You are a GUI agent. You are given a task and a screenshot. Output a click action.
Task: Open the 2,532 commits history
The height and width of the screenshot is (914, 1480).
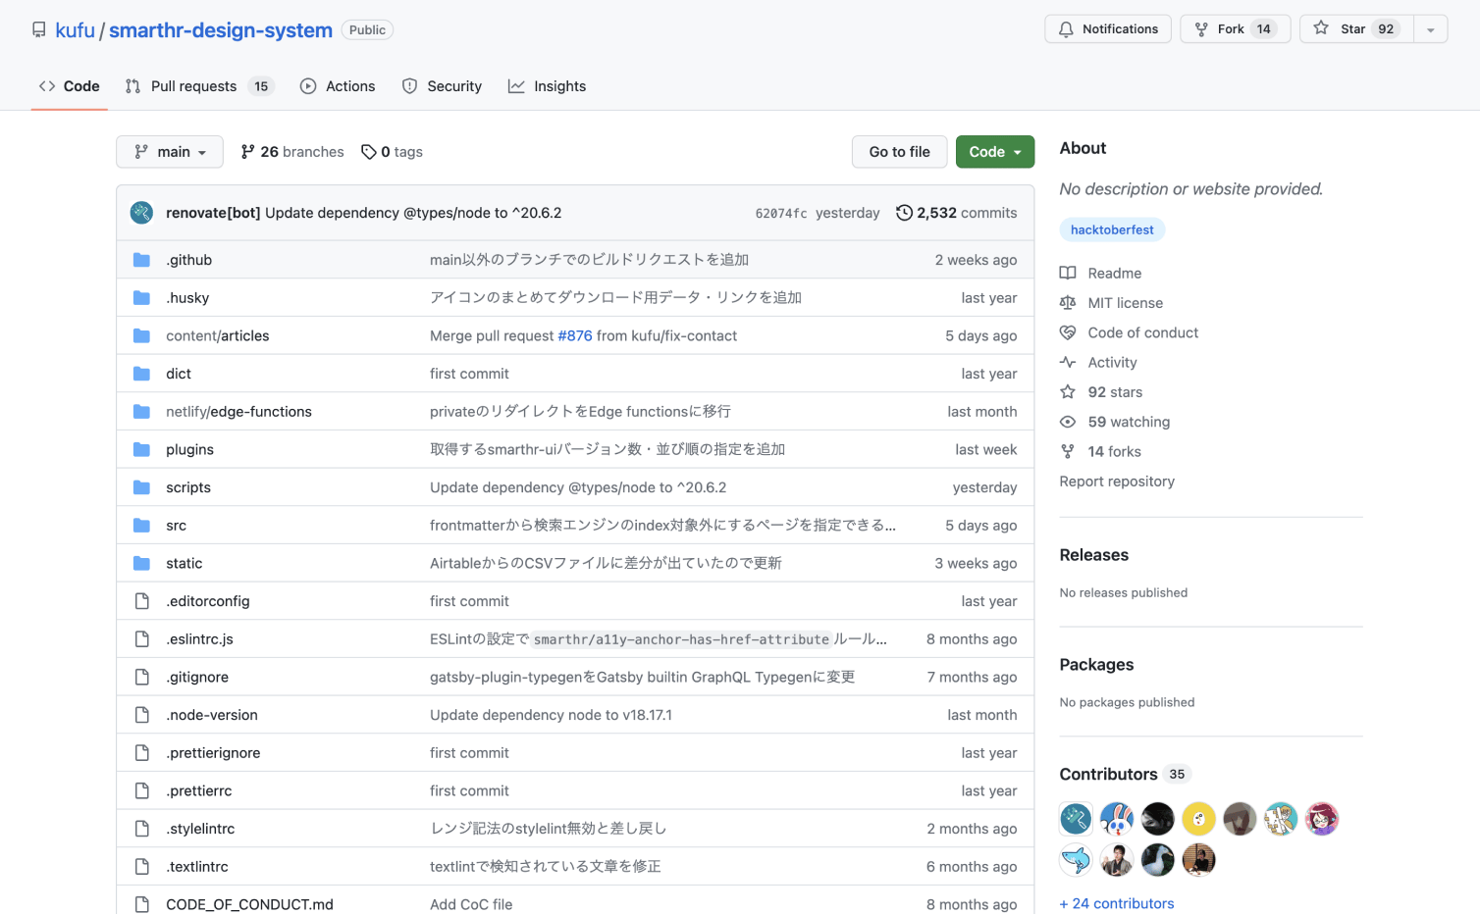click(957, 213)
